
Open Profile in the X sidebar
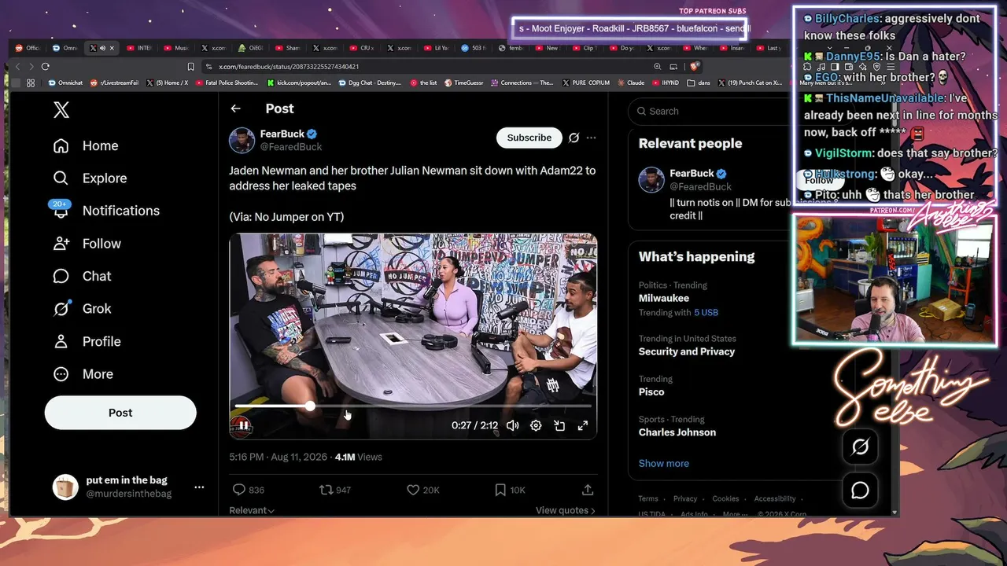click(87, 341)
